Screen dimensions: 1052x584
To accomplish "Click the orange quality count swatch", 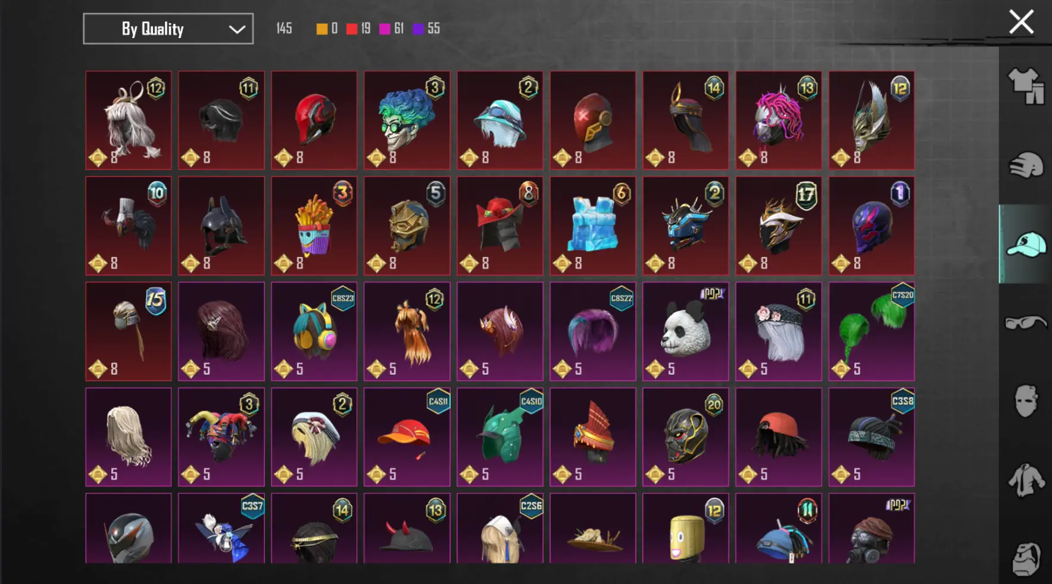I will 321,29.
